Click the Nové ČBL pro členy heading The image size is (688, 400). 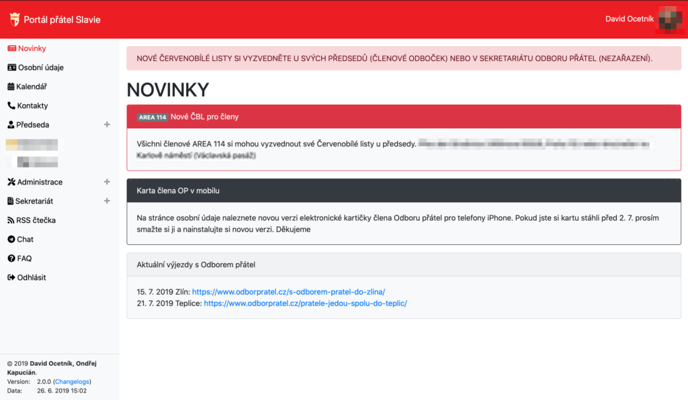click(204, 117)
